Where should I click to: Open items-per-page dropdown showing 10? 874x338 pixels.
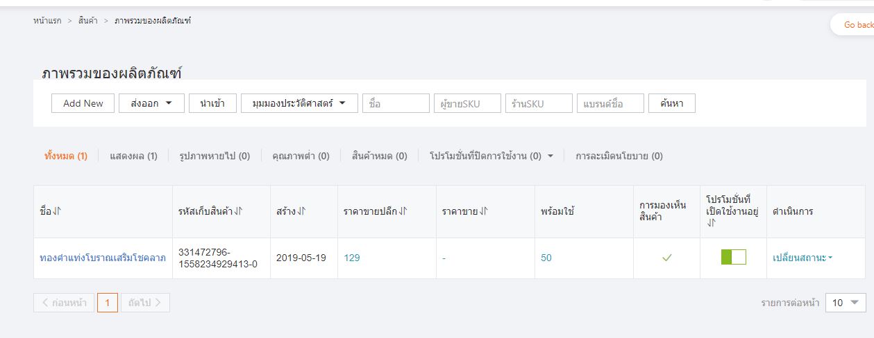coord(845,303)
